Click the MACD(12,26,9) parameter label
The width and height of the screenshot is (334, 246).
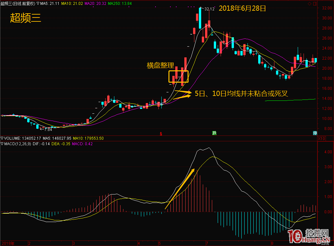17,144
